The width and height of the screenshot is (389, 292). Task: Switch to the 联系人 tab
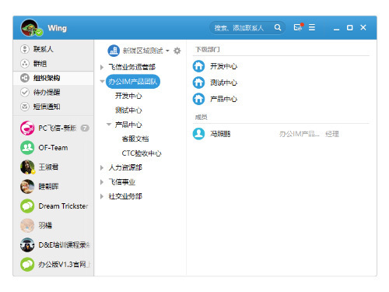[x=54, y=49]
